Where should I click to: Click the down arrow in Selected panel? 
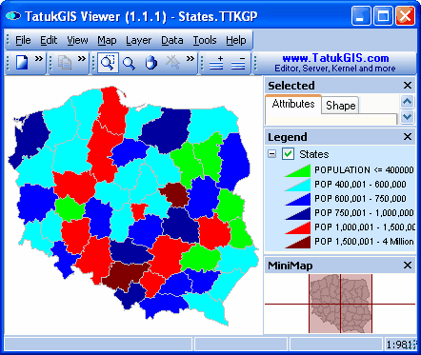(407, 117)
